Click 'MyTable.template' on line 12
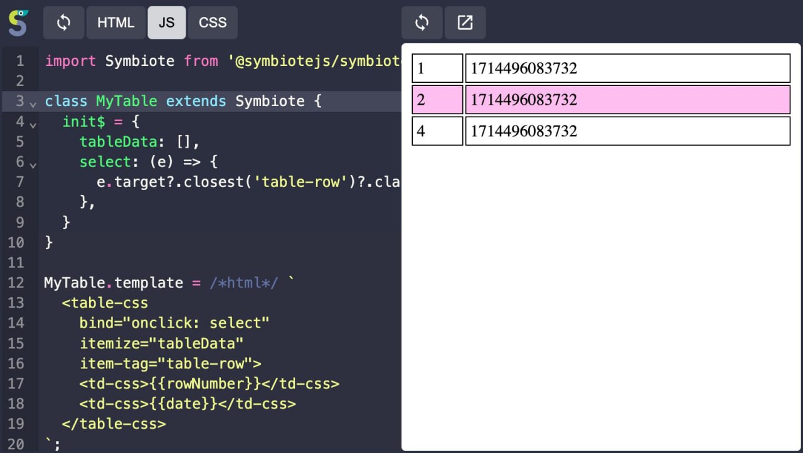 (114, 283)
